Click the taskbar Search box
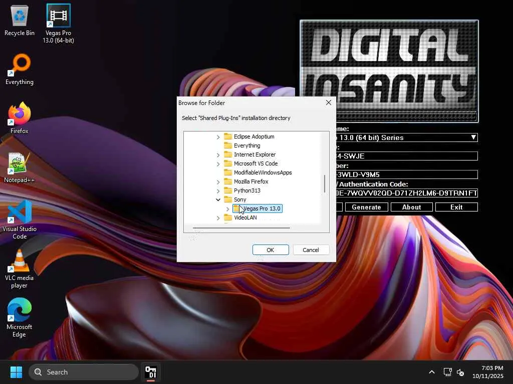The image size is (513, 384). [84, 372]
